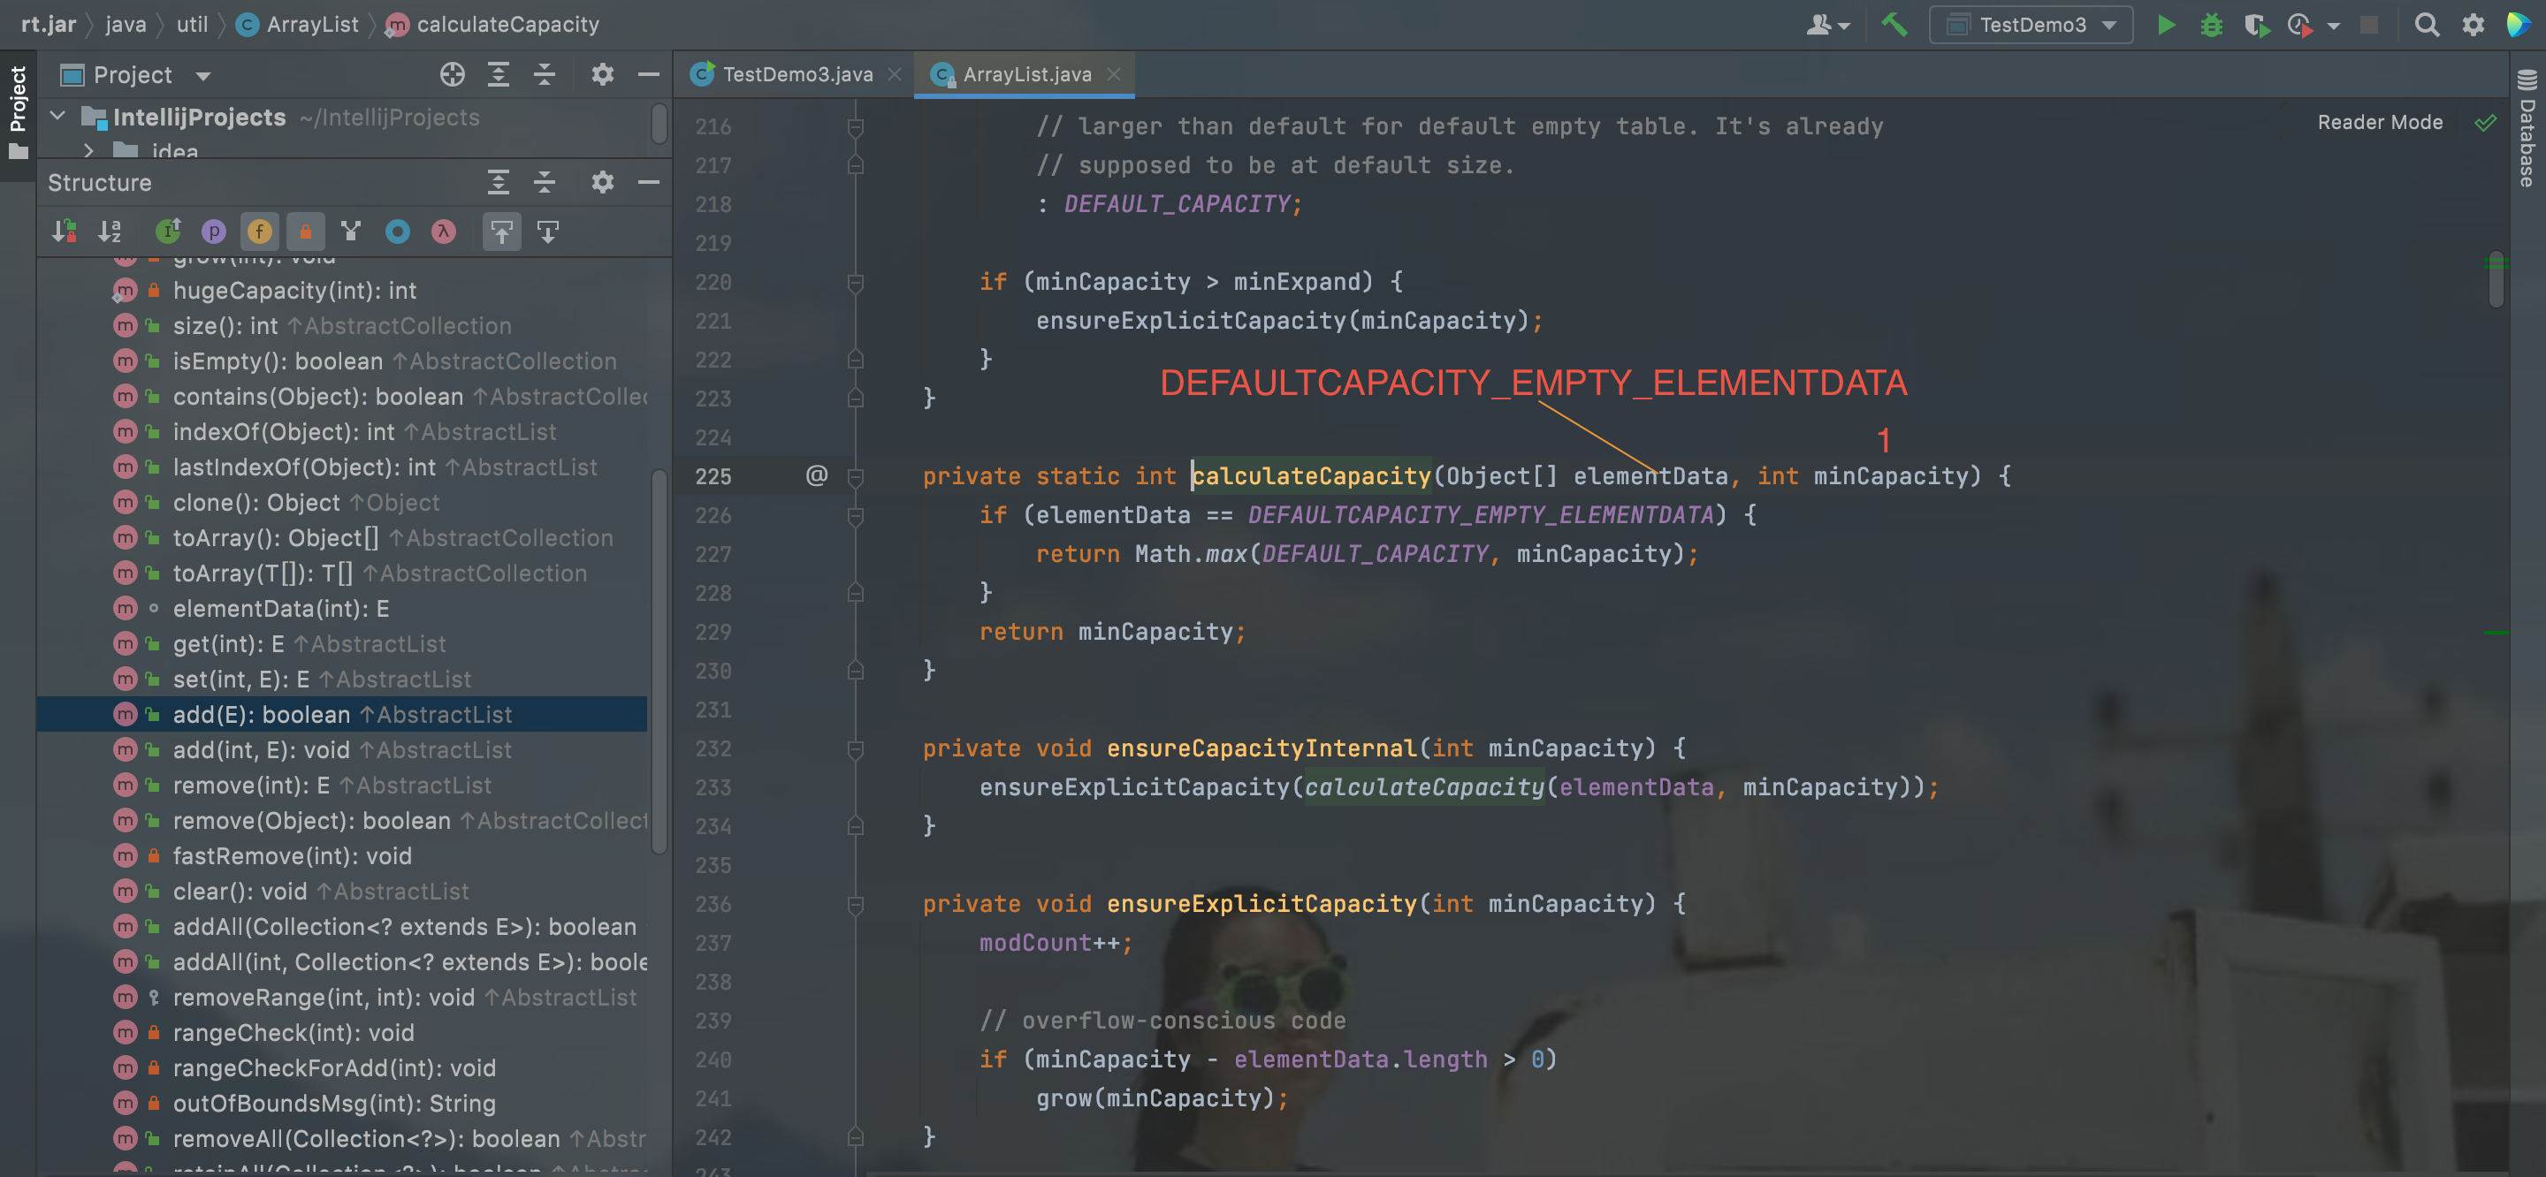The height and width of the screenshot is (1177, 2546).
Task: Open TestDemo3 run configuration dropdown
Action: (x=2031, y=25)
